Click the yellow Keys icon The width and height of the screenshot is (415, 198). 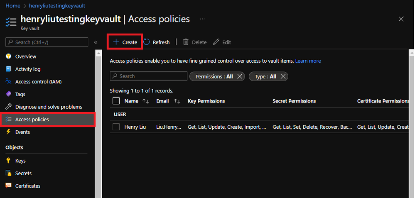pos(8,161)
